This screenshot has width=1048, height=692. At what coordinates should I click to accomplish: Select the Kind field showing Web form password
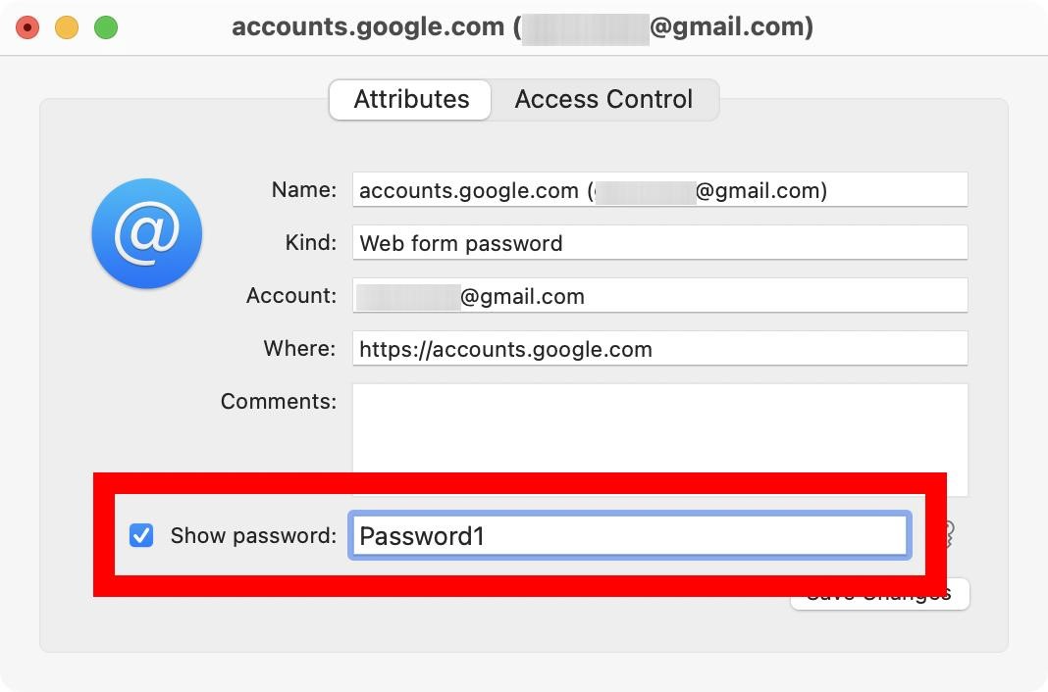coord(659,242)
